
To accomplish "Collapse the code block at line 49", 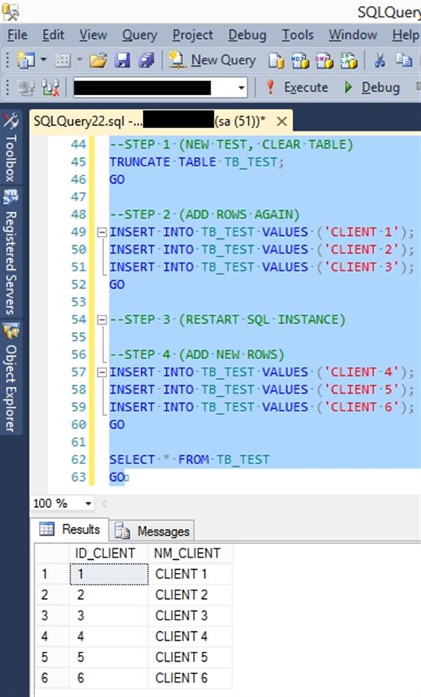I will pyautogui.click(x=102, y=232).
